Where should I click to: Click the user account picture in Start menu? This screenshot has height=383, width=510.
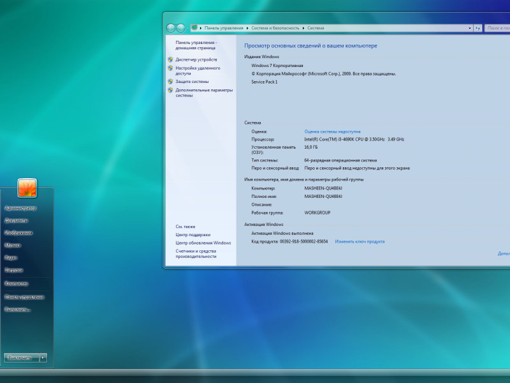pyautogui.click(x=27, y=188)
